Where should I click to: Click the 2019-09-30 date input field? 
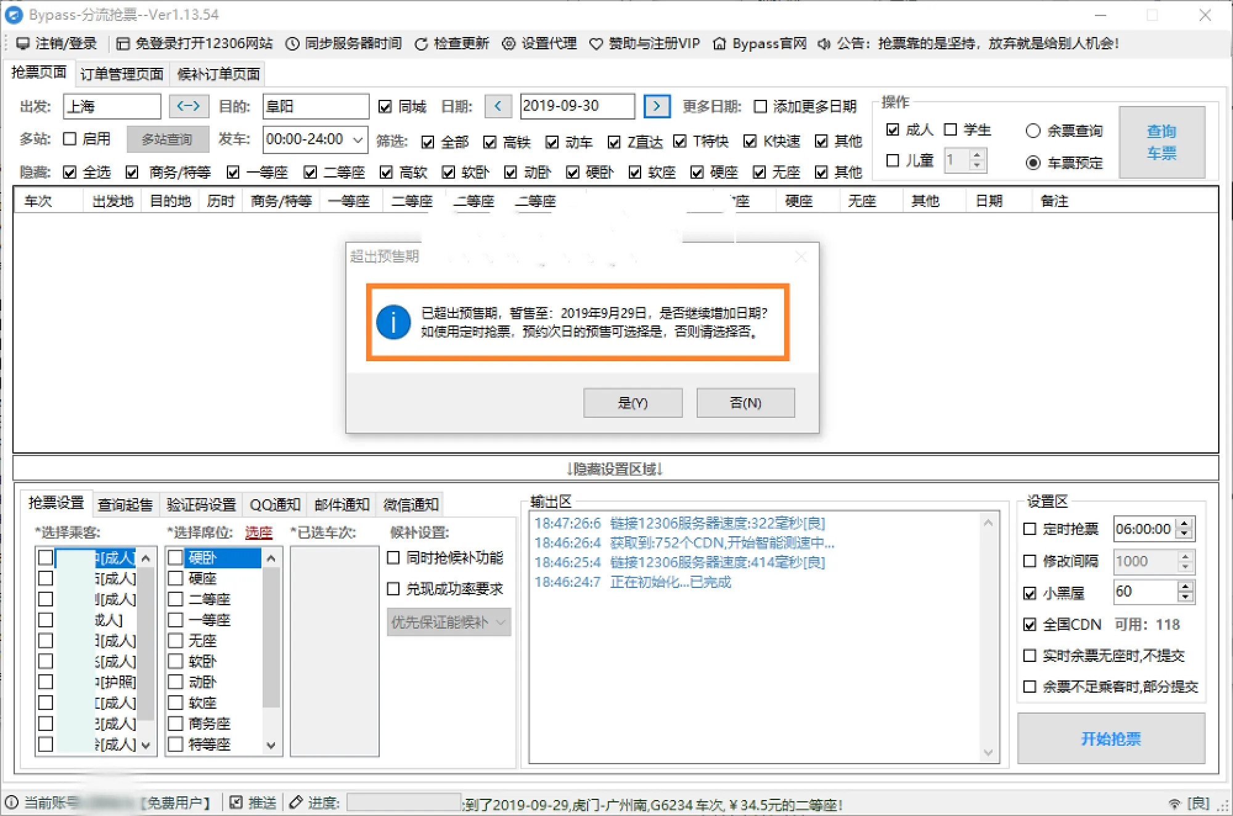click(578, 106)
